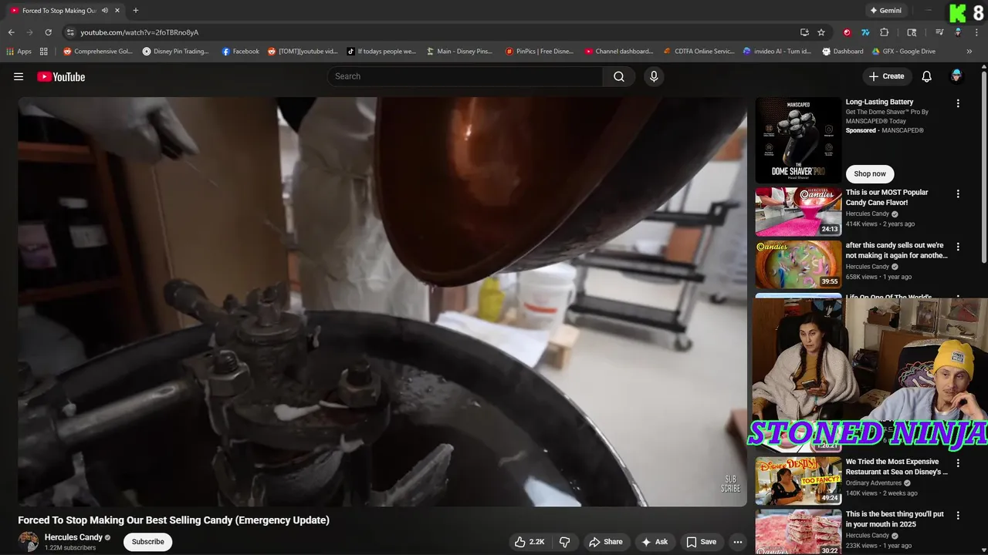Go back with browser back arrow
This screenshot has width=988, height=555.
click(x=11, y=32)
